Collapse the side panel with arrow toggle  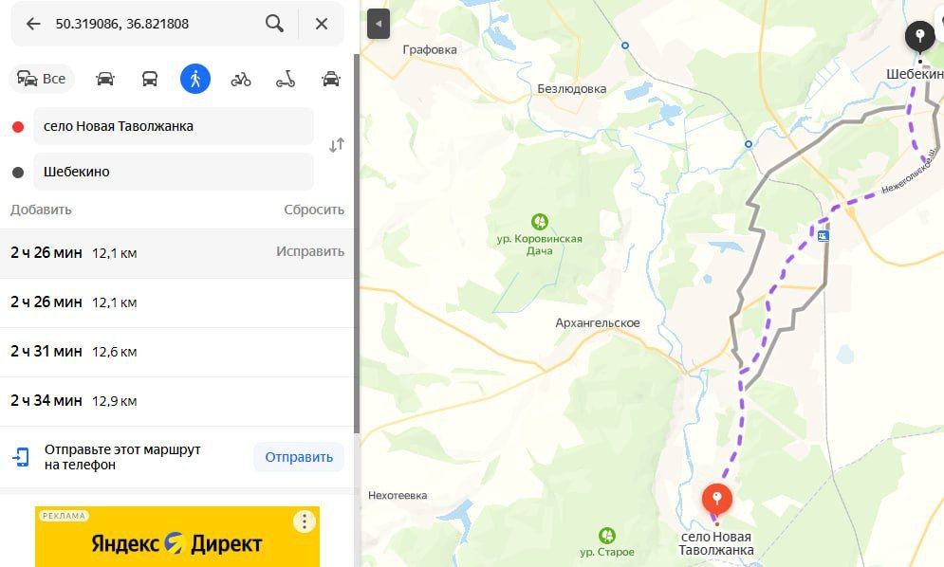tap(379, 24)
